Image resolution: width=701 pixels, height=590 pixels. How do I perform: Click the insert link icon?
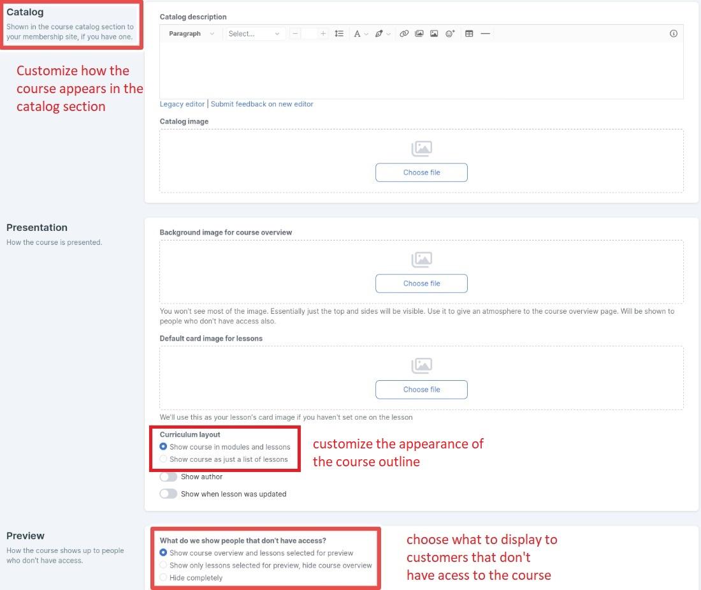(x=403, y=34)
